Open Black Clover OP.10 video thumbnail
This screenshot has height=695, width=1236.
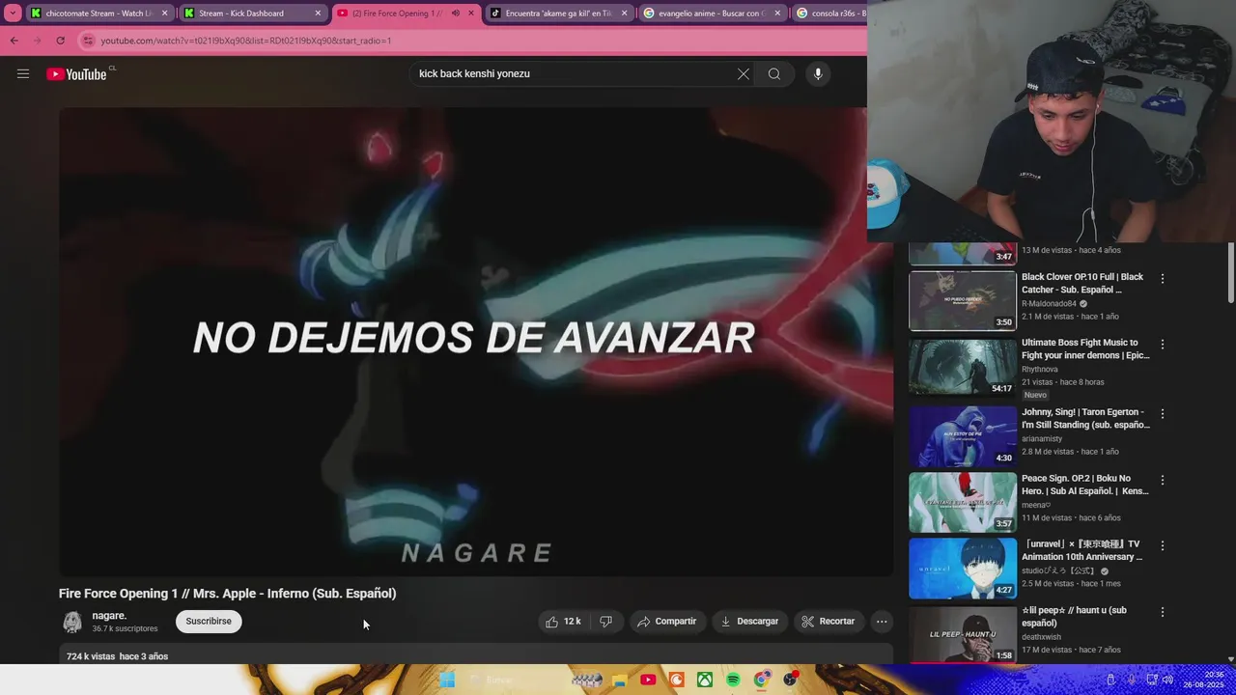coord(963,300)
